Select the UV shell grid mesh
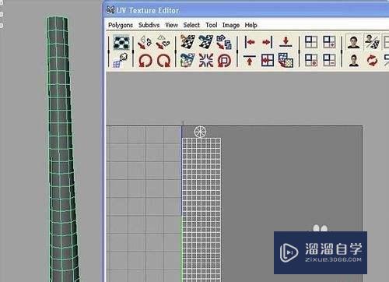Screen dimensions: 389x282 [x=202, y=210]
